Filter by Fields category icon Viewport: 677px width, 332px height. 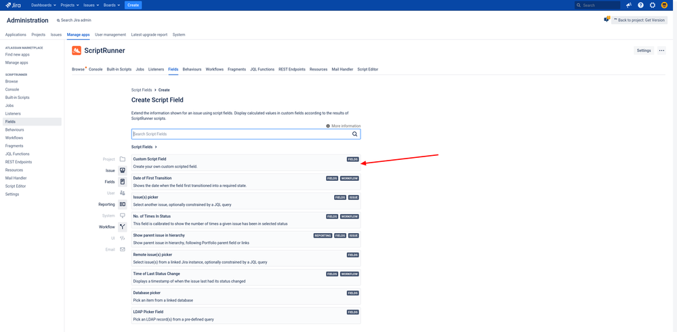point(122,182)
